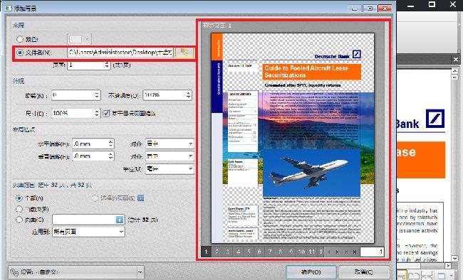The image size is (463, 280).
Task: Click info icon beside selected pages option
Action: point(140,198)
